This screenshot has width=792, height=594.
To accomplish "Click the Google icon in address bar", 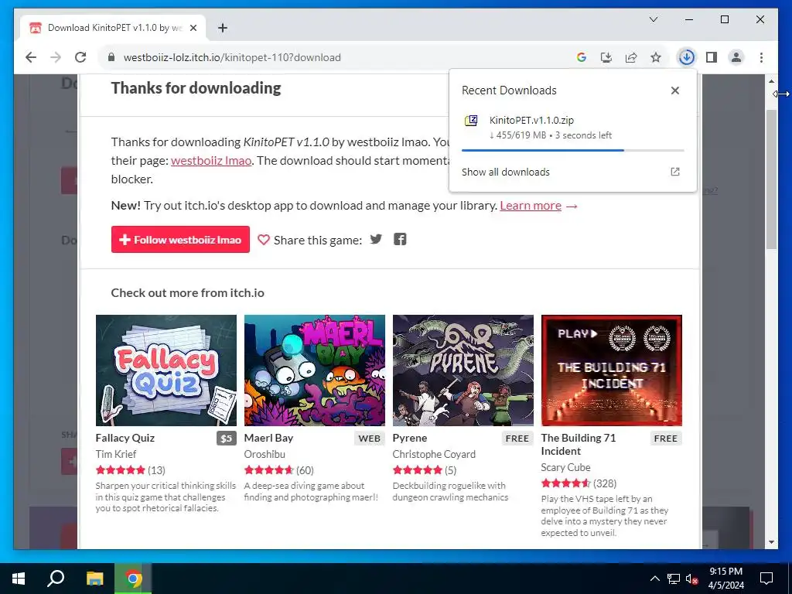I will (582, 57).
